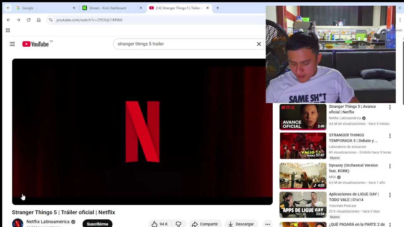Viewport: 404px width, 227px height.
Task: Open 'Stranger Things 5 | Avance | Netflix' title
Action: pos(352,109)
